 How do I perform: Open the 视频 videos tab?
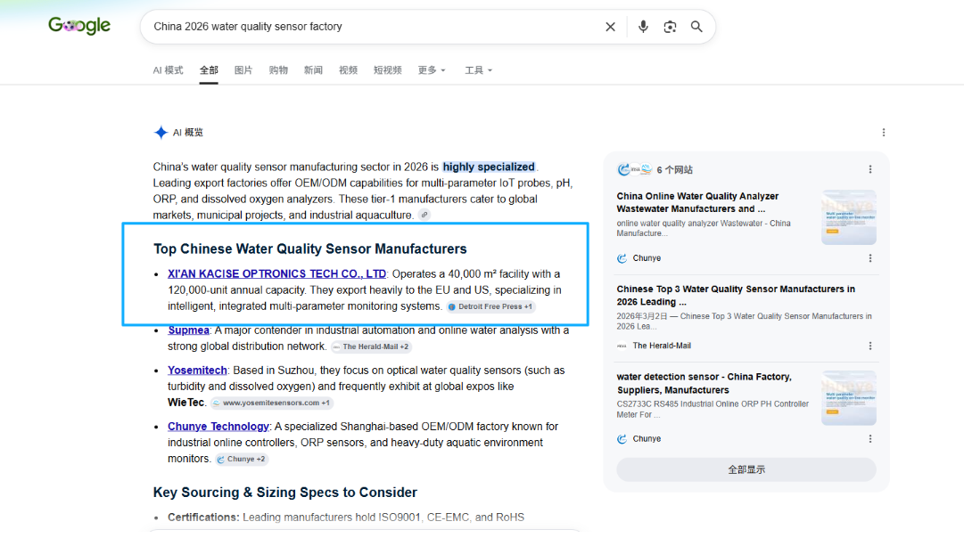coord(348,70)
